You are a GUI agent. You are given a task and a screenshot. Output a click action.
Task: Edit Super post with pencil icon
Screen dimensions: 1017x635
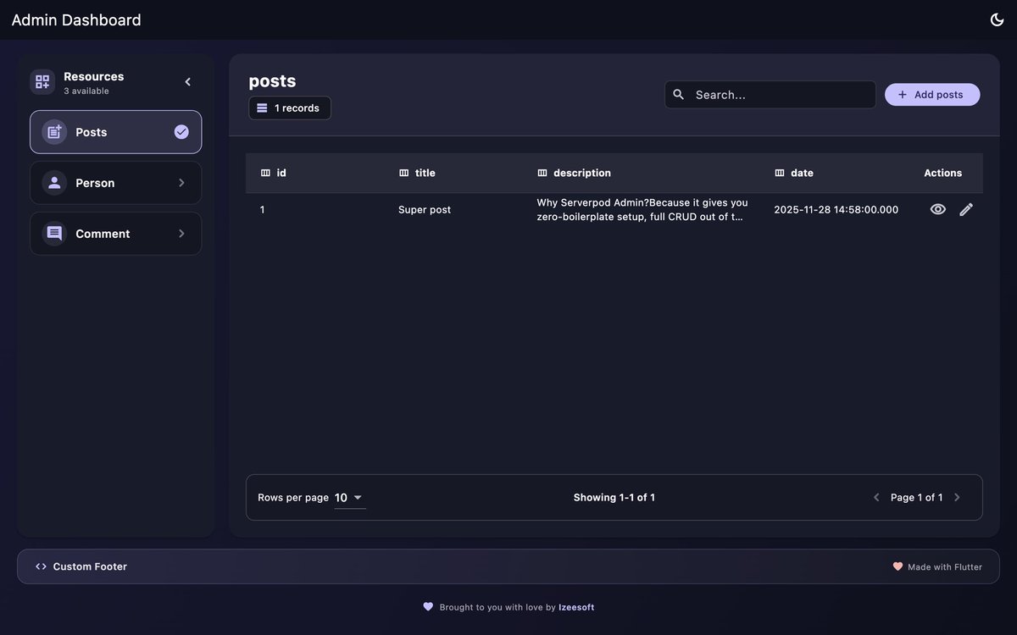[x=966, y=209]
